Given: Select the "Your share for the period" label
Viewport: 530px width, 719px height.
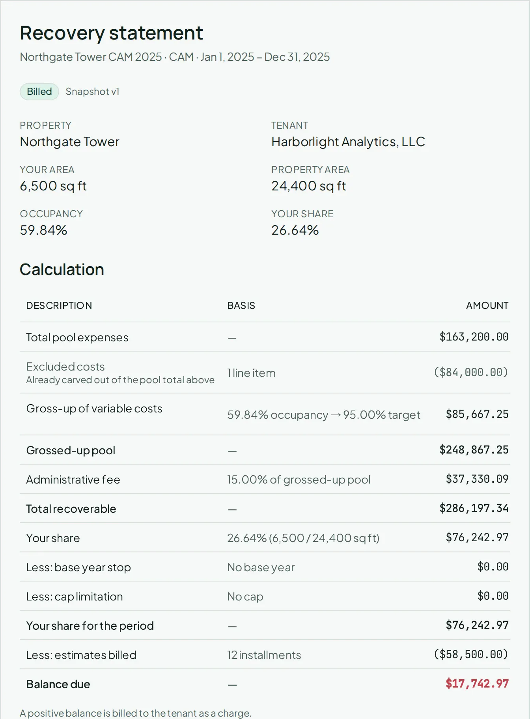Looking at the screenshot, I should coord(90,626).
